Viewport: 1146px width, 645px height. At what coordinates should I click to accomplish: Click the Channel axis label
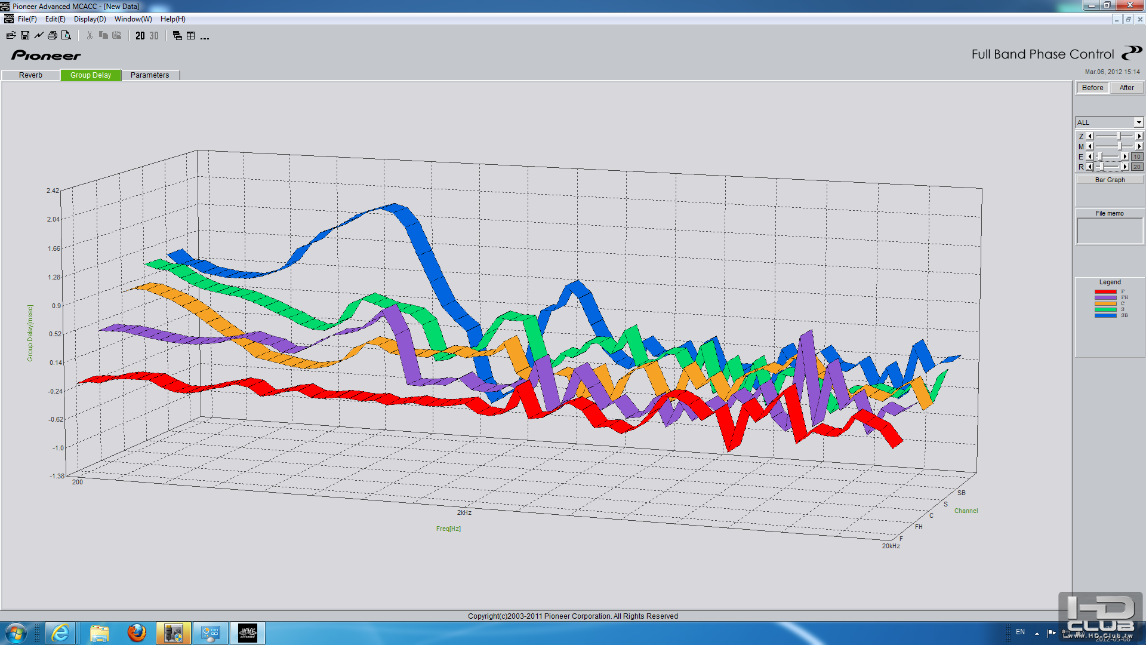(x=966, y=511)
